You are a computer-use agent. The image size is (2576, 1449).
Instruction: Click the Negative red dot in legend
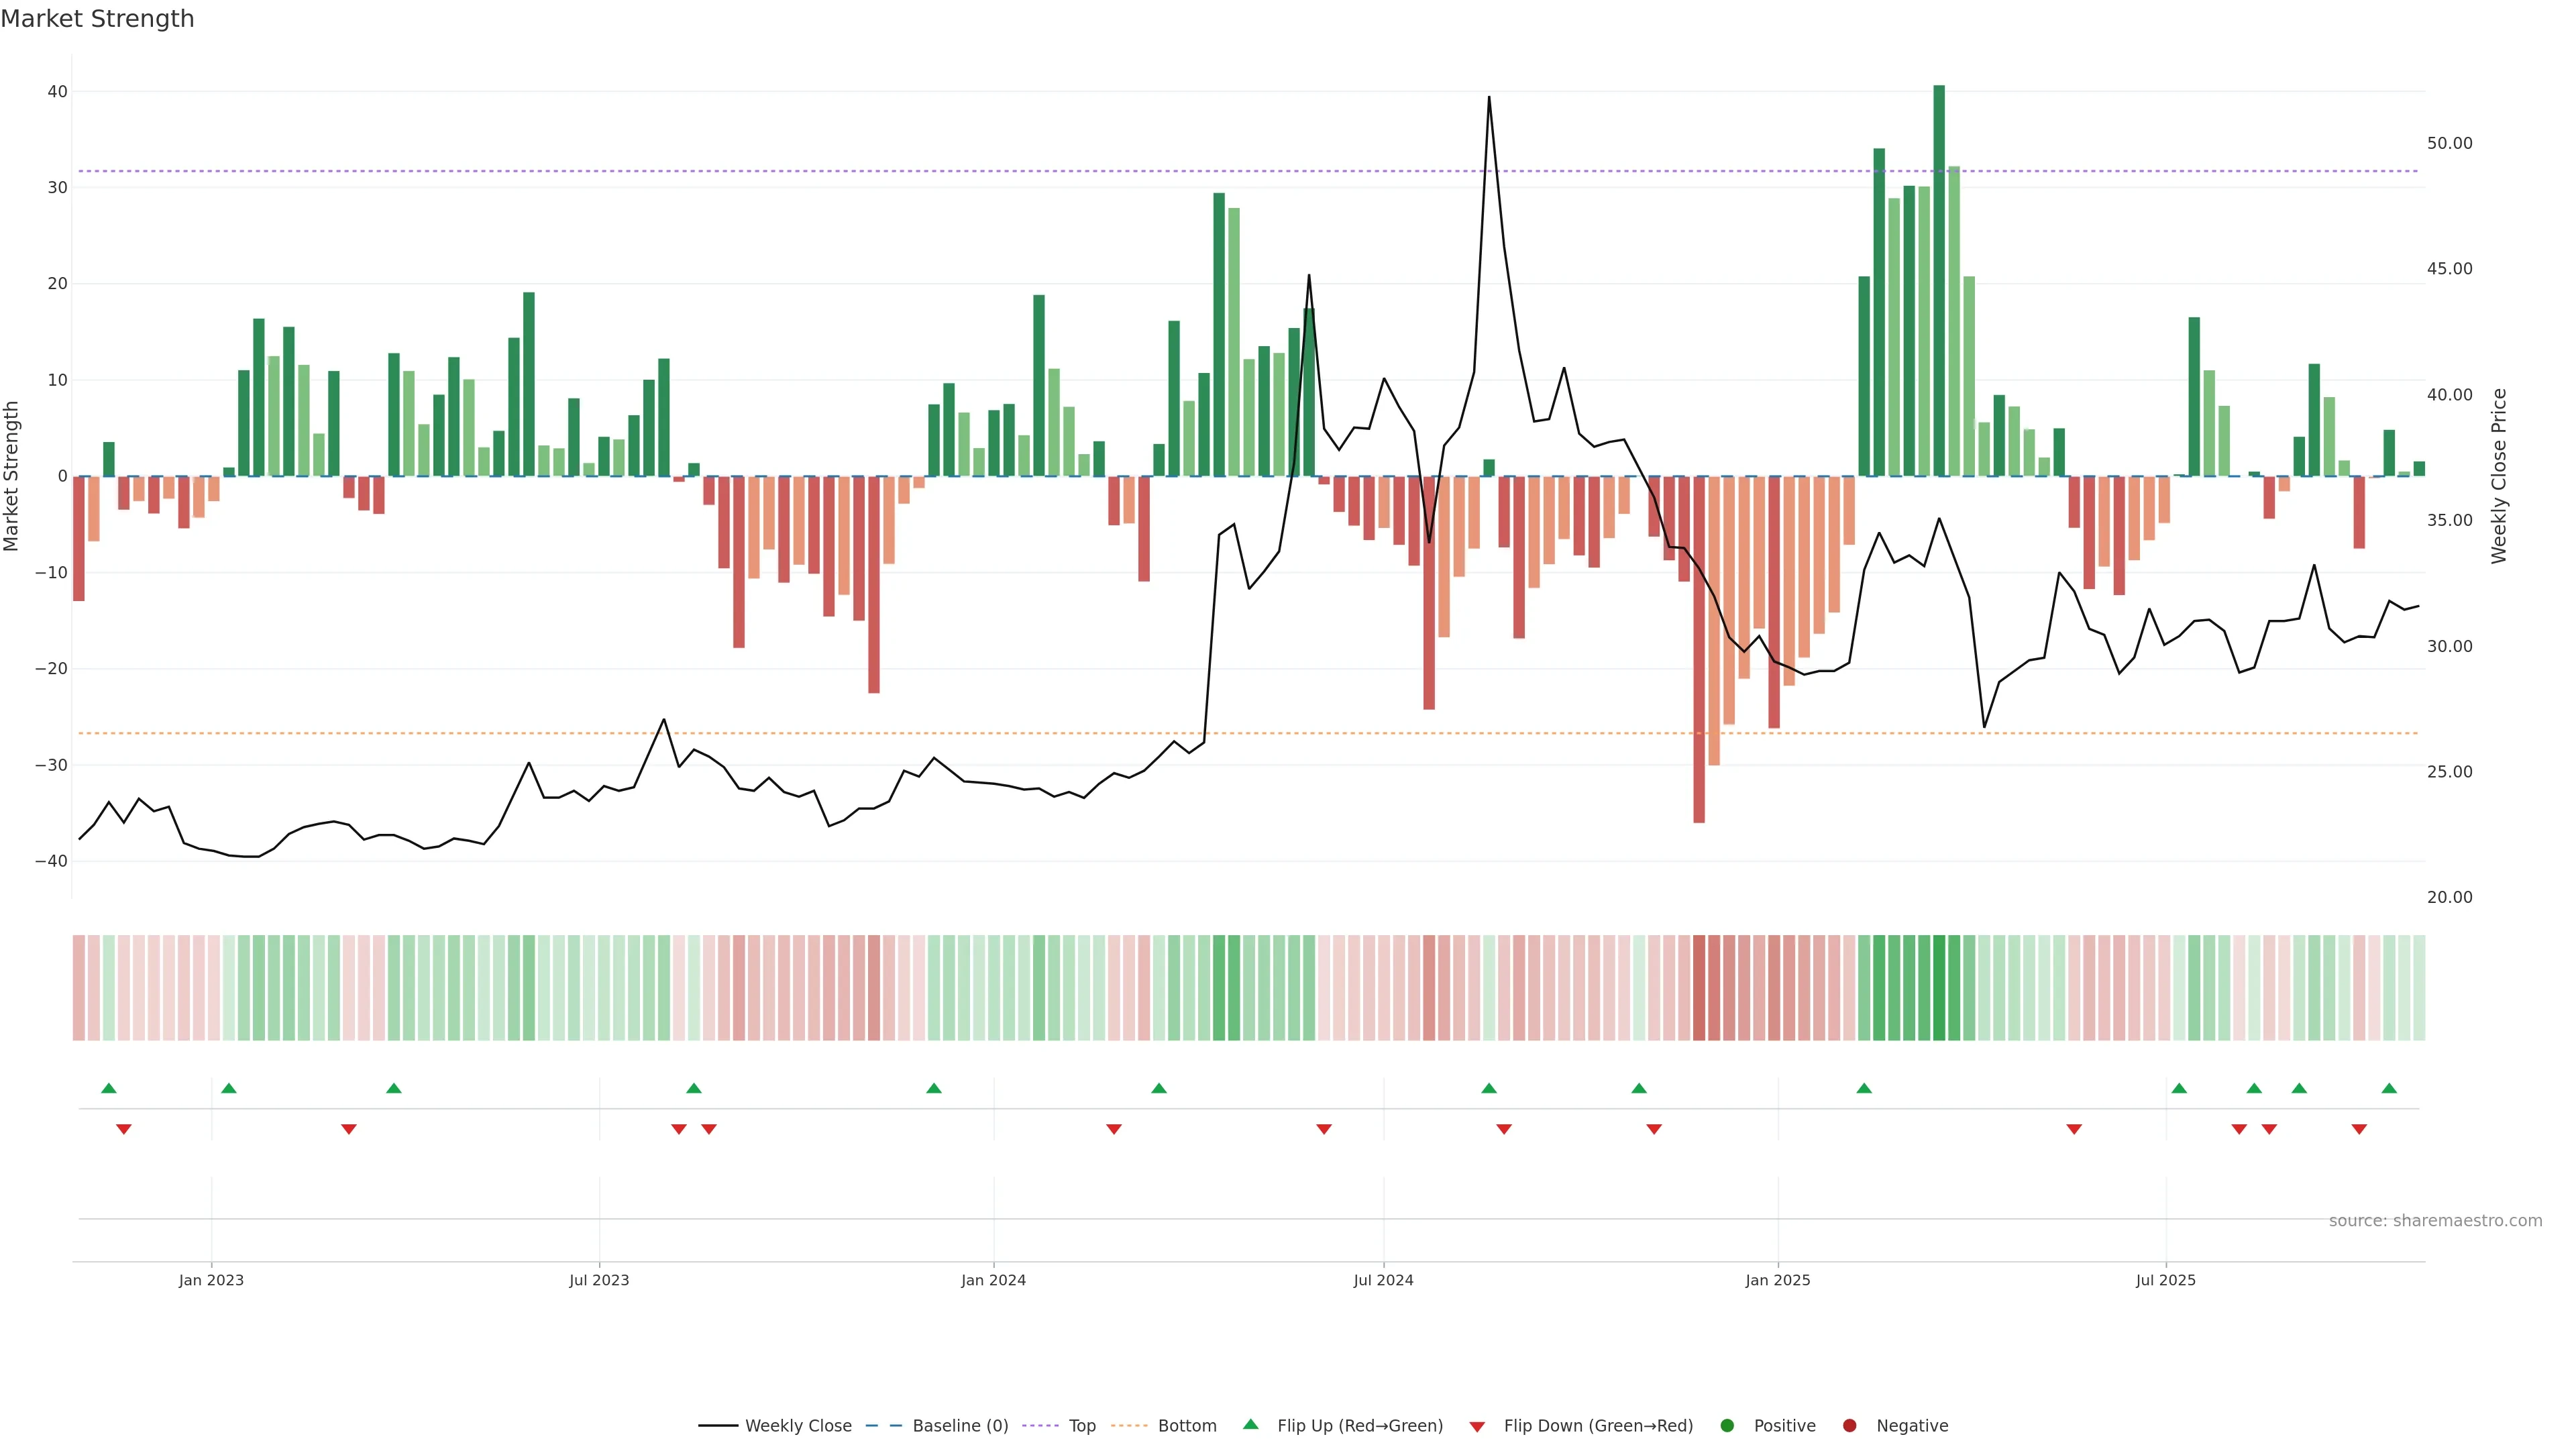pyautogui.click(x=1849, y=1426)
